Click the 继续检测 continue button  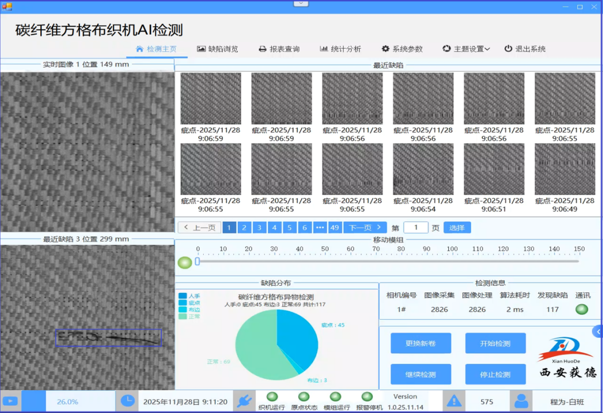421,374
